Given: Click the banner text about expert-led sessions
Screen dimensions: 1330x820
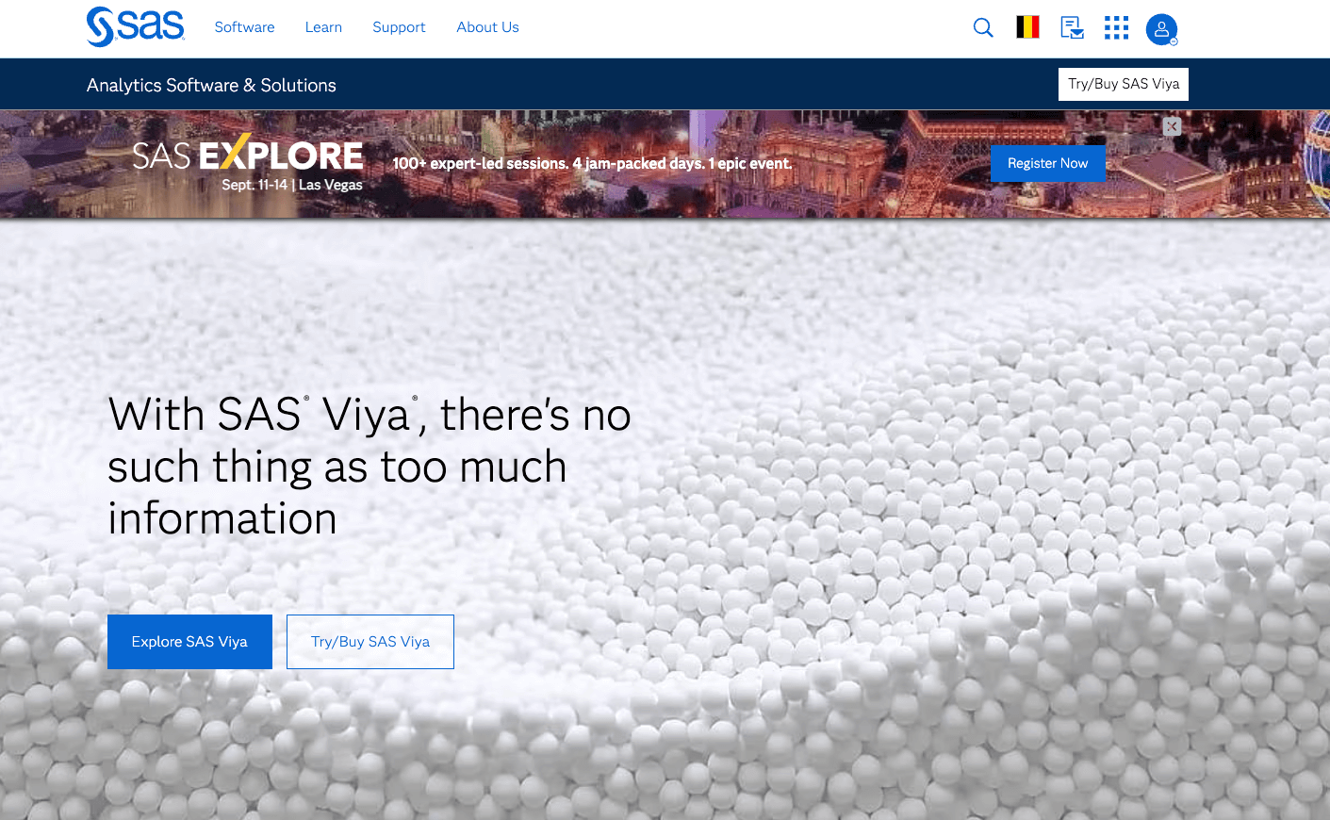Looking at the screenshot, I should click(592, 163).
